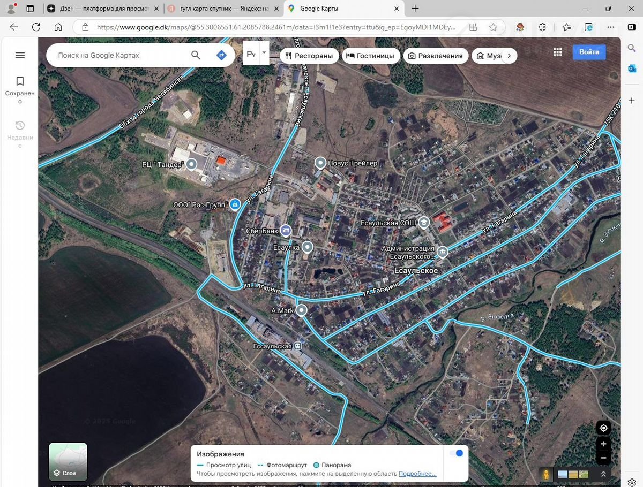Screen dimensions: 643x487
Task: Click the search magnifier icon
Action: pos(196,55)
